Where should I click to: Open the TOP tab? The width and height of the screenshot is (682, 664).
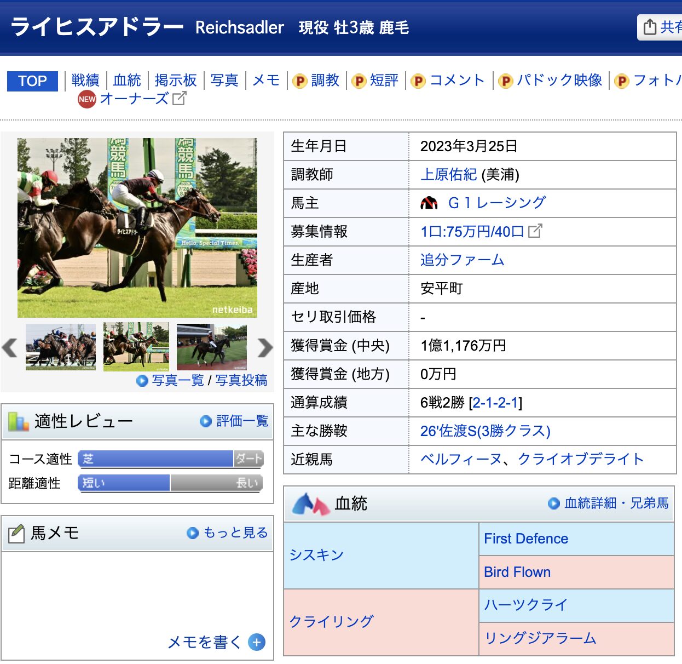coord(32,81)
